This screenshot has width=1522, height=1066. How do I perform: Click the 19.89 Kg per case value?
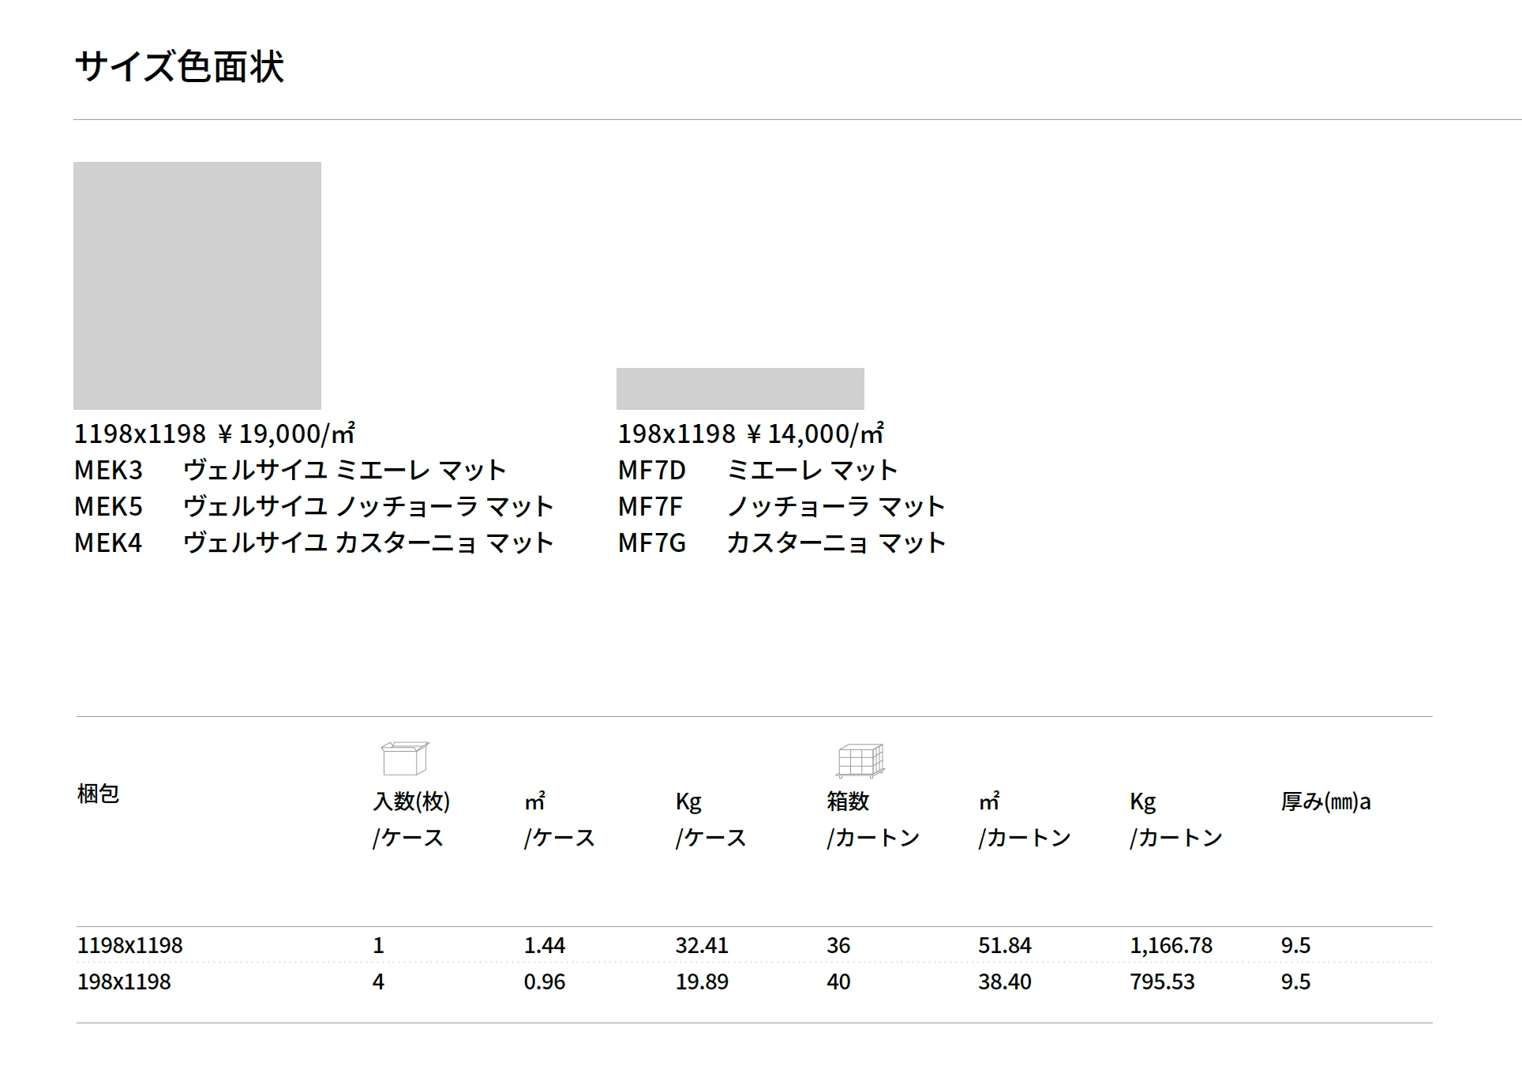tap(702, 982)
